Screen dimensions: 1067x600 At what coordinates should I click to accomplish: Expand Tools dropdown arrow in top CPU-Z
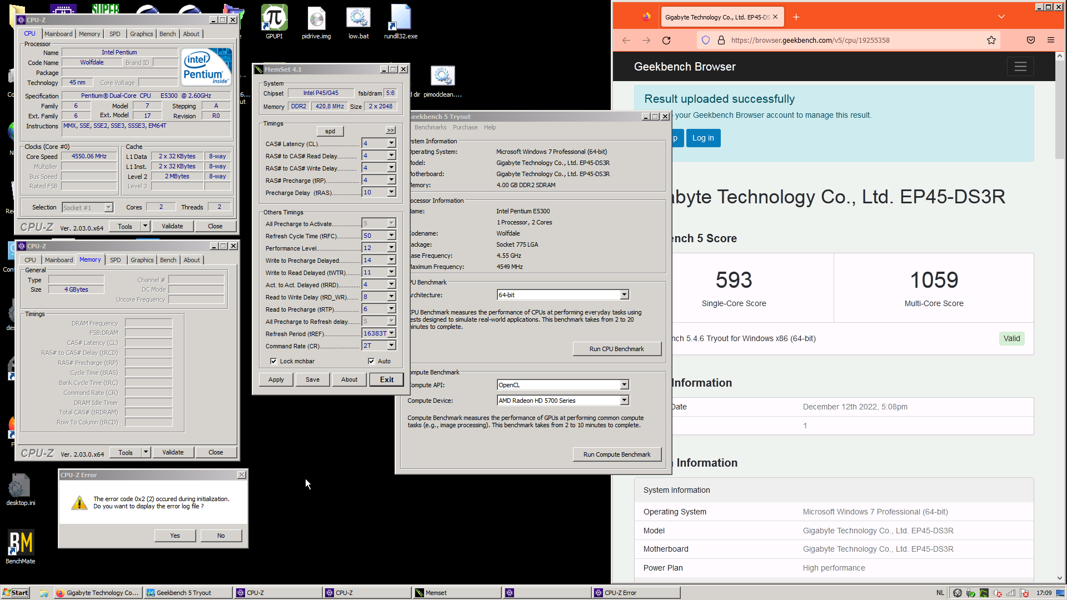[145, 226]
